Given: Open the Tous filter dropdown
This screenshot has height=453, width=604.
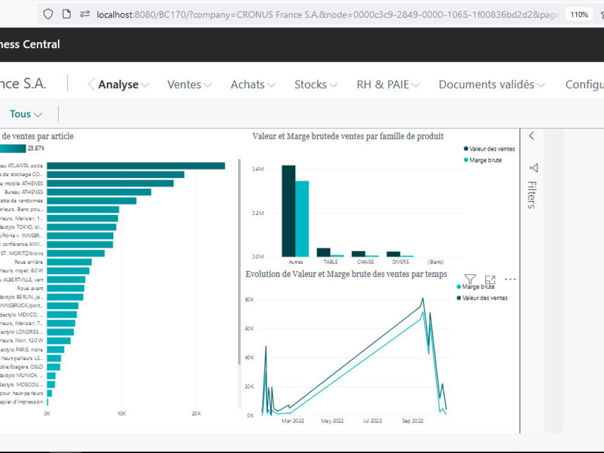Looking at the screenshot, I should (26, 114).
